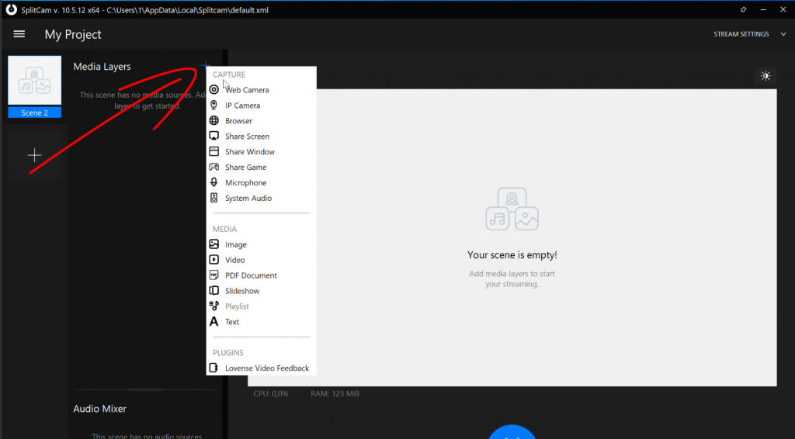
Task: Click the Scene 2 label
Action: coord(34,112)
